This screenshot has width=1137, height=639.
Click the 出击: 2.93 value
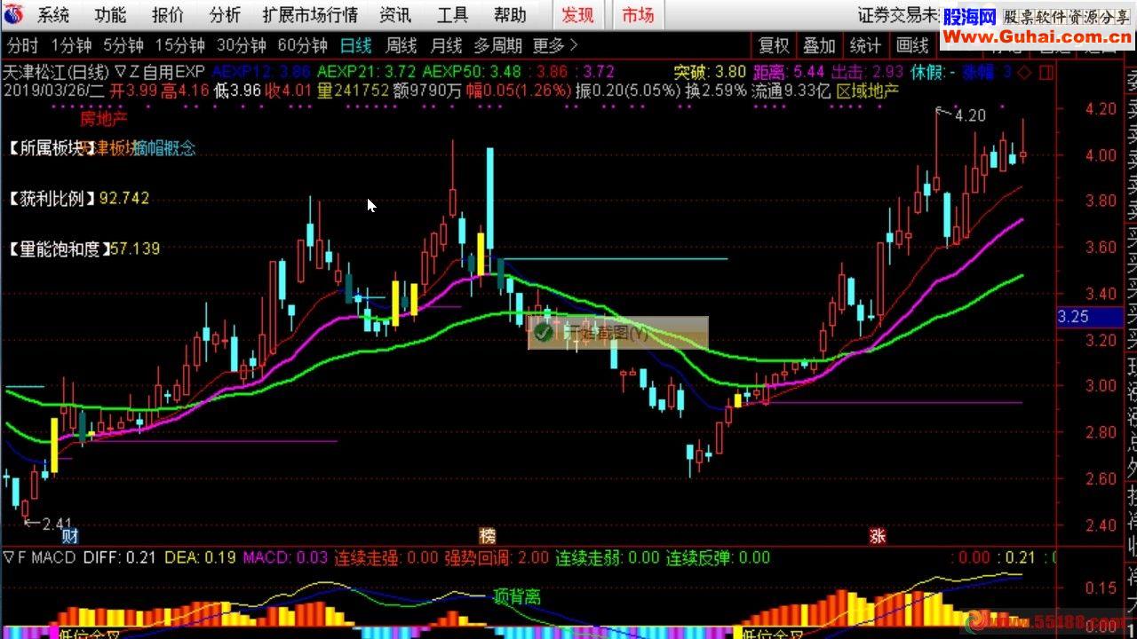(867, 72)
